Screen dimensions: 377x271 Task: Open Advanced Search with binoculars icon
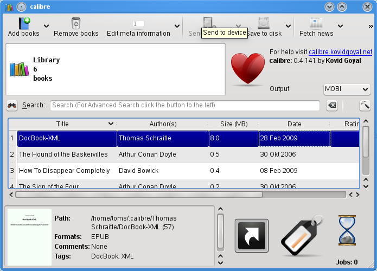[12, 105]
